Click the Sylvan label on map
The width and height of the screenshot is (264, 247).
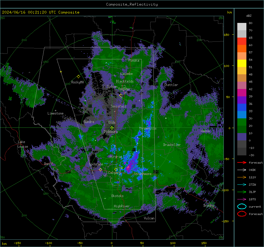(112, 87)
